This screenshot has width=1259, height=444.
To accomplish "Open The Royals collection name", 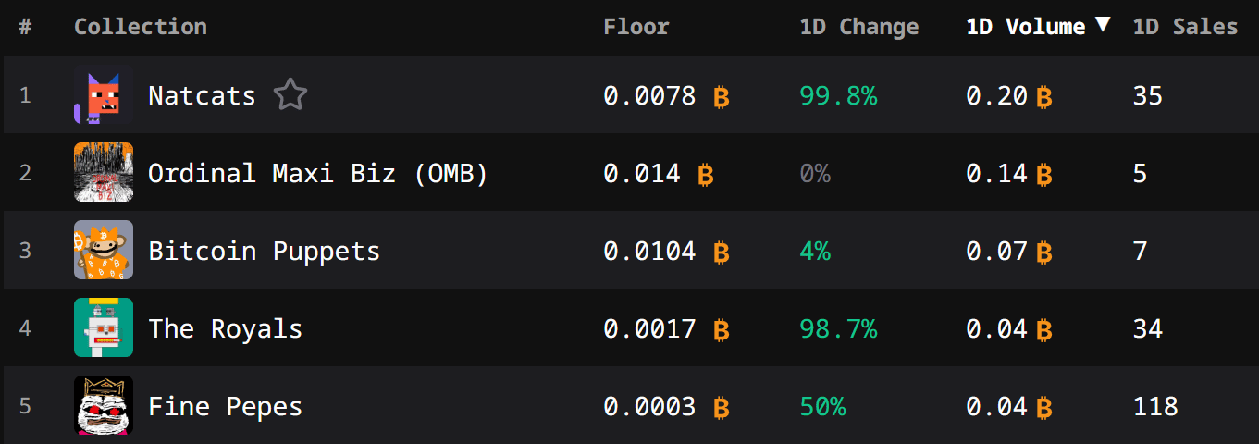I will click(x=226, y=328).
